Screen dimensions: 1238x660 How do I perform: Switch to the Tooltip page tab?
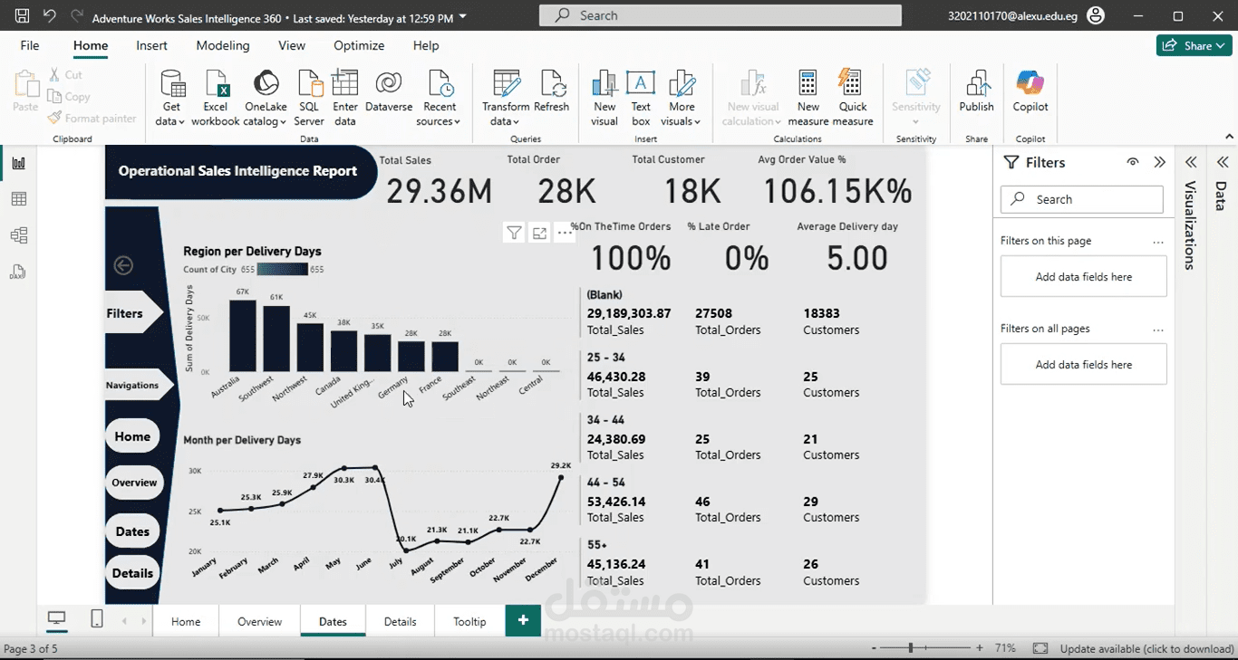click(x=469, y=621)
